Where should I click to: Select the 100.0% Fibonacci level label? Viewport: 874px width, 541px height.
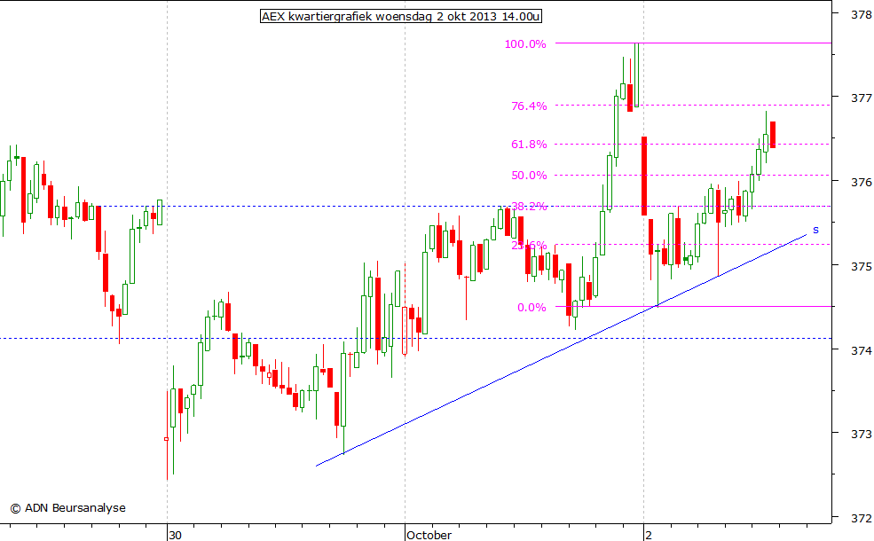pos(525,44)
